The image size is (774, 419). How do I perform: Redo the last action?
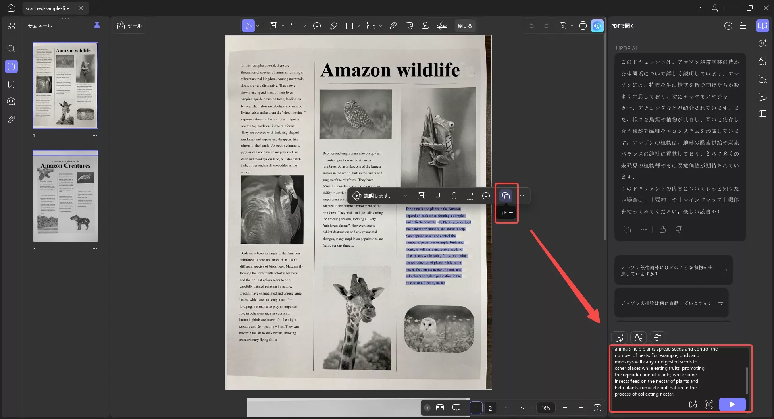coord(546,26)
